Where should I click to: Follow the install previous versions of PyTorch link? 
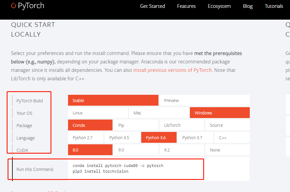pos(172,70)
